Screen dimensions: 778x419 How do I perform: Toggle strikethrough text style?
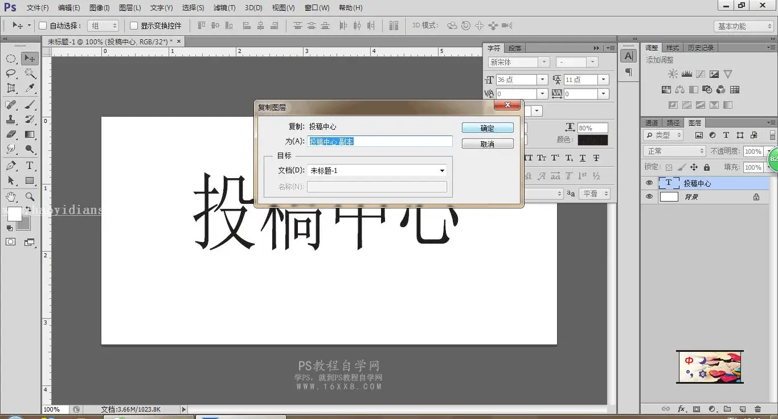pyautogui.click(x=596, y=158)
